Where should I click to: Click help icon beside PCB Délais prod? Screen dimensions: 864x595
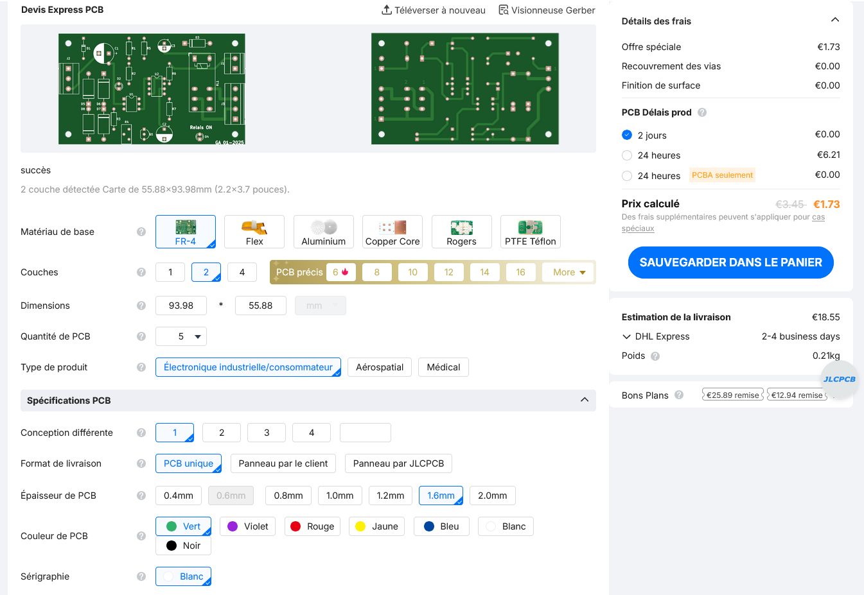702,112
